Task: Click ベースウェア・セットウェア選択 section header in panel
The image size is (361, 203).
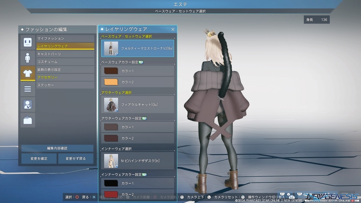Action: (126, 36)
